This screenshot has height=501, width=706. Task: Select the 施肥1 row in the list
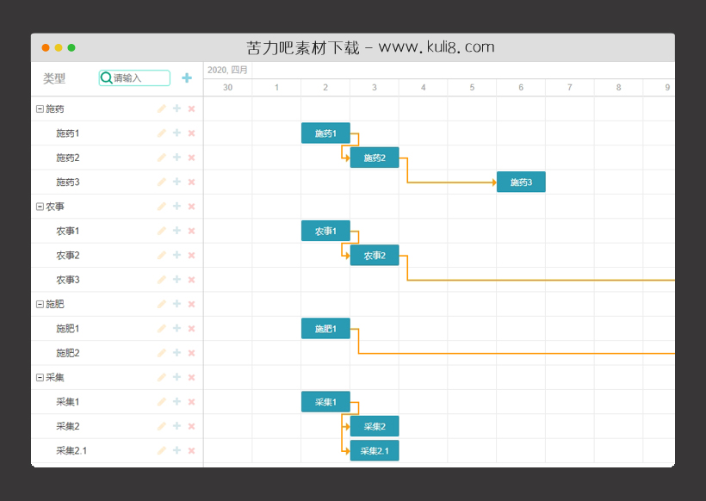point(68,329)
